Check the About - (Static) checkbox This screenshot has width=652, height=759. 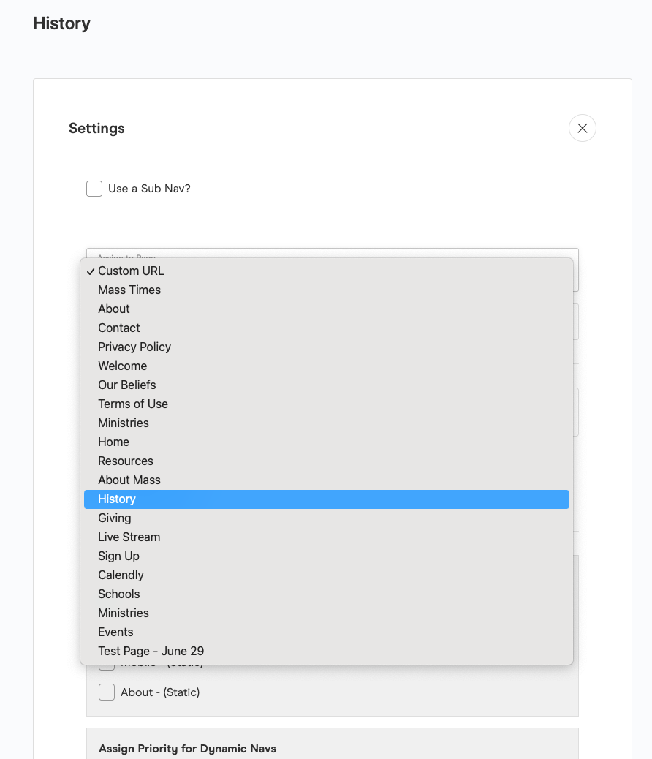coord(107,692)
